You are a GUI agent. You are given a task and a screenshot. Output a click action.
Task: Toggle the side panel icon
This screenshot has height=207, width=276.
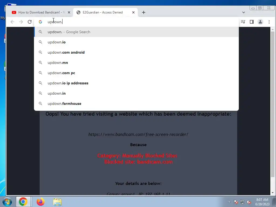tap(252, 22)
